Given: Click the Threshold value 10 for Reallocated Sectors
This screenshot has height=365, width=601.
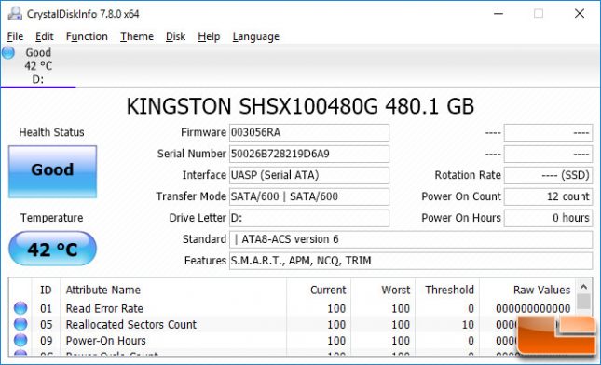Looking at the screenshot, I should [x=468, y=325].
